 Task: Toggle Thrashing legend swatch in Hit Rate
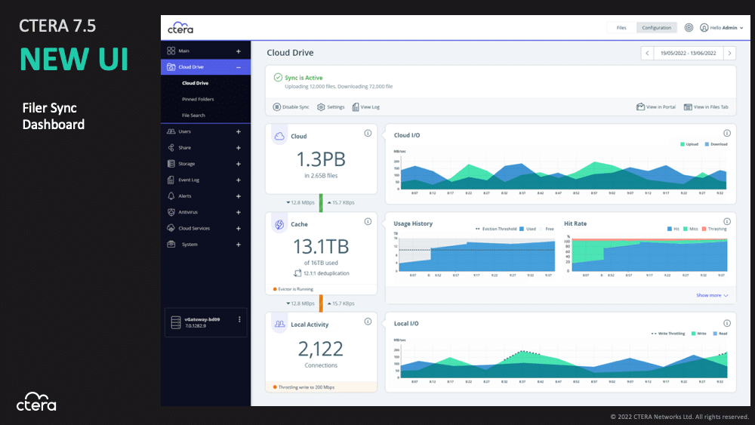[704, 229]
